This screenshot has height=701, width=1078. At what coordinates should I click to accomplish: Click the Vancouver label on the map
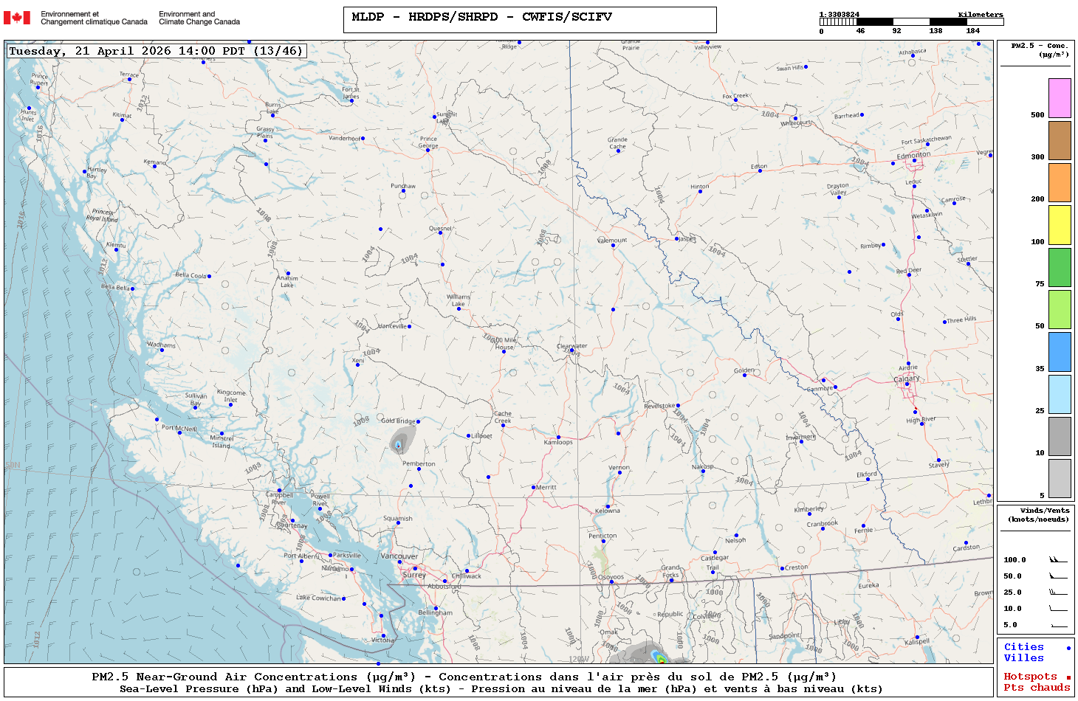[x=399, y=556]
